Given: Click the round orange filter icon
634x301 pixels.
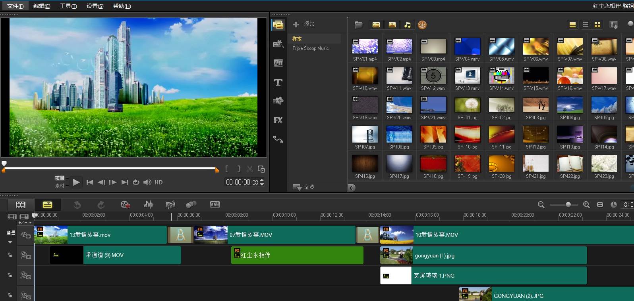Looking at the screenshot, I should pos(422,25).
